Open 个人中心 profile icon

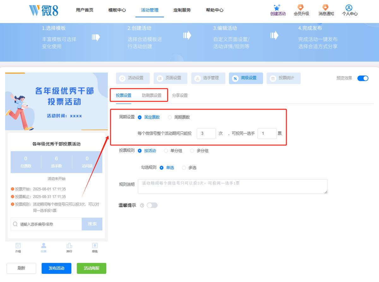click(x=349, y=8)
